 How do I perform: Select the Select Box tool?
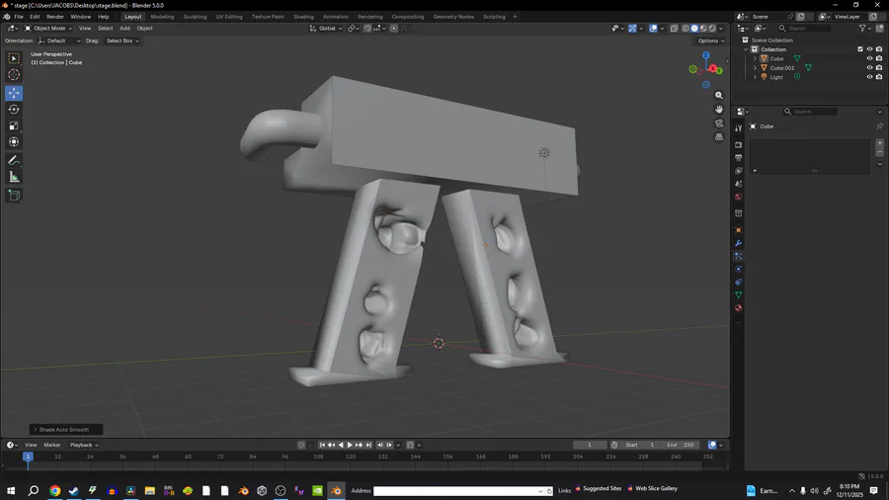pos(14,58)
